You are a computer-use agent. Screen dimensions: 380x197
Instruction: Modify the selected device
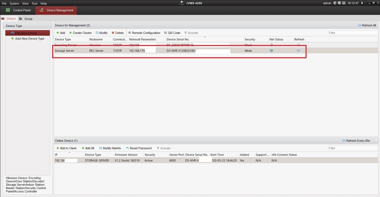click(x=101, y=33)
